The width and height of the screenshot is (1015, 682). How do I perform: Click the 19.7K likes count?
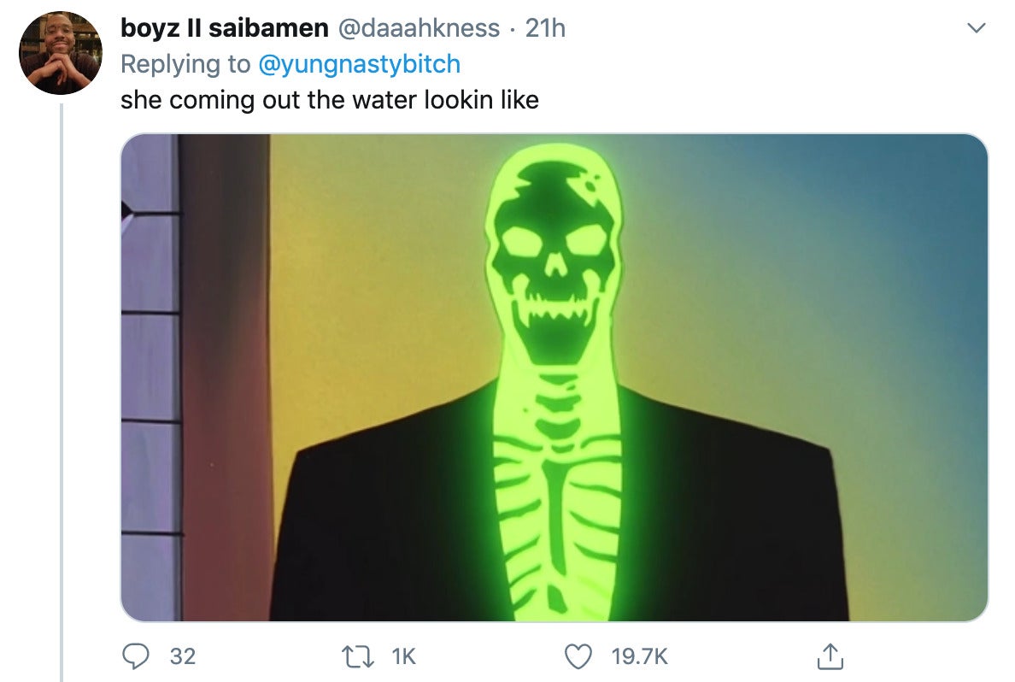coord(639,656)
